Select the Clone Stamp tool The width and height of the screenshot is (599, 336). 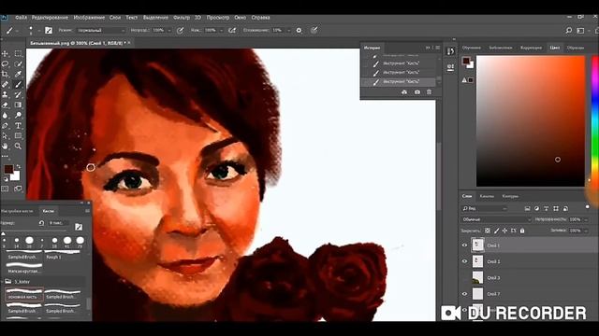(x=5, y=94)
